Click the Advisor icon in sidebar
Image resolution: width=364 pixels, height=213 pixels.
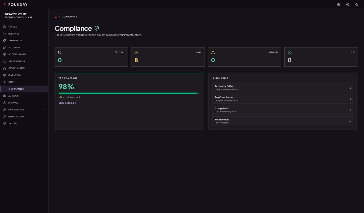pyautogui.click(x=5, y=96)
